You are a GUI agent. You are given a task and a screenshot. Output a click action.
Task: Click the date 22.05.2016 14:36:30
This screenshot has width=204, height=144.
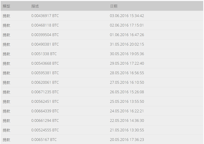click(x=127, y=120)
